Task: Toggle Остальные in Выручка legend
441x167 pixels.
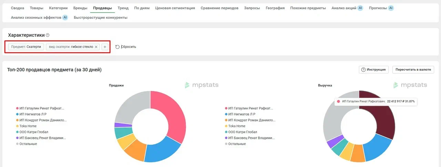Action: tap(235, 144)
